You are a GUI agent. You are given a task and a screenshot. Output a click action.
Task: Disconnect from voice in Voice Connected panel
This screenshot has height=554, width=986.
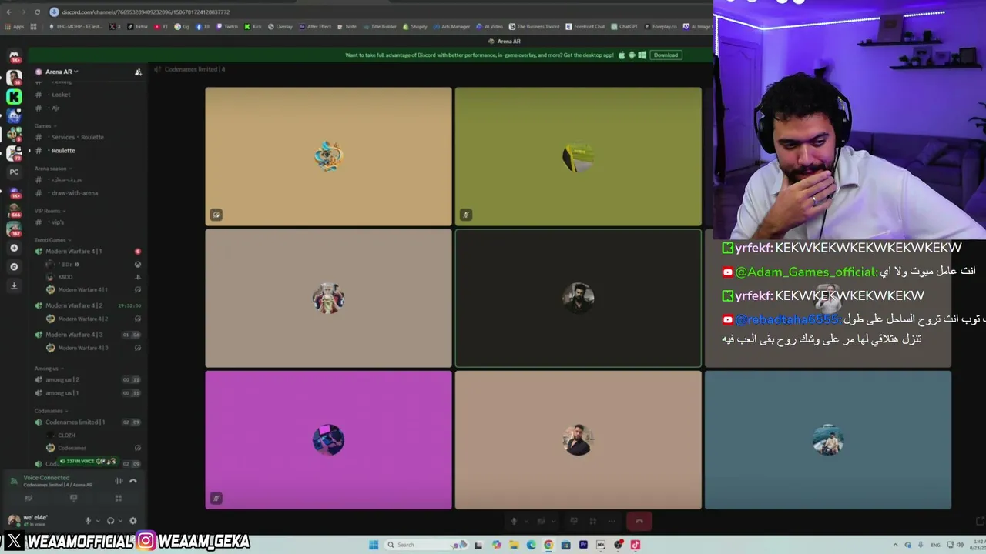coord(133,481)
